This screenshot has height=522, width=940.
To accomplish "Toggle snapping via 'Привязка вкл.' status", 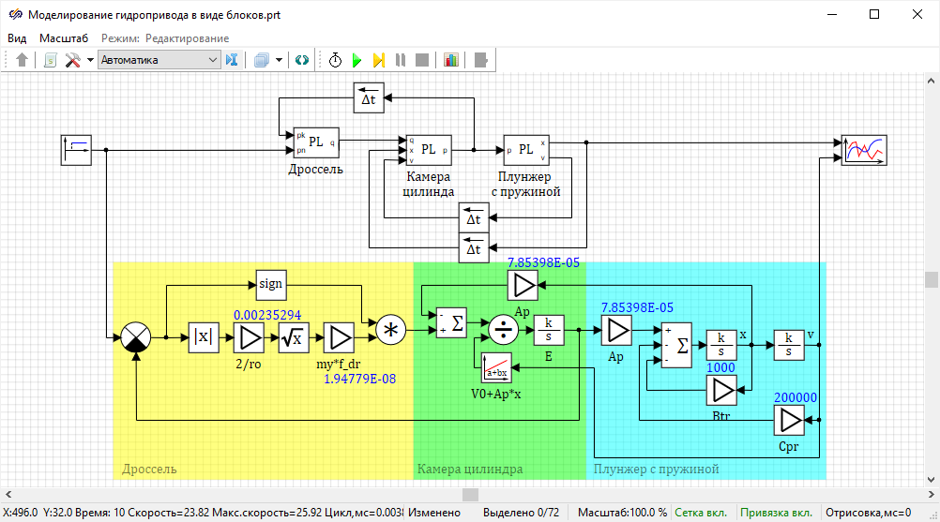I will tap(778, 513).
